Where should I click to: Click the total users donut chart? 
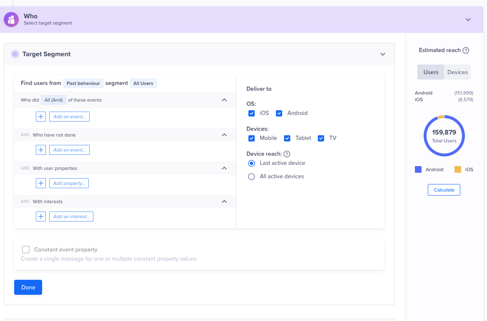tap(444, 136)
